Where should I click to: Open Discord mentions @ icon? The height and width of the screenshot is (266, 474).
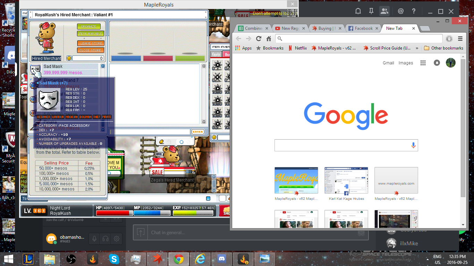(400, 11)
